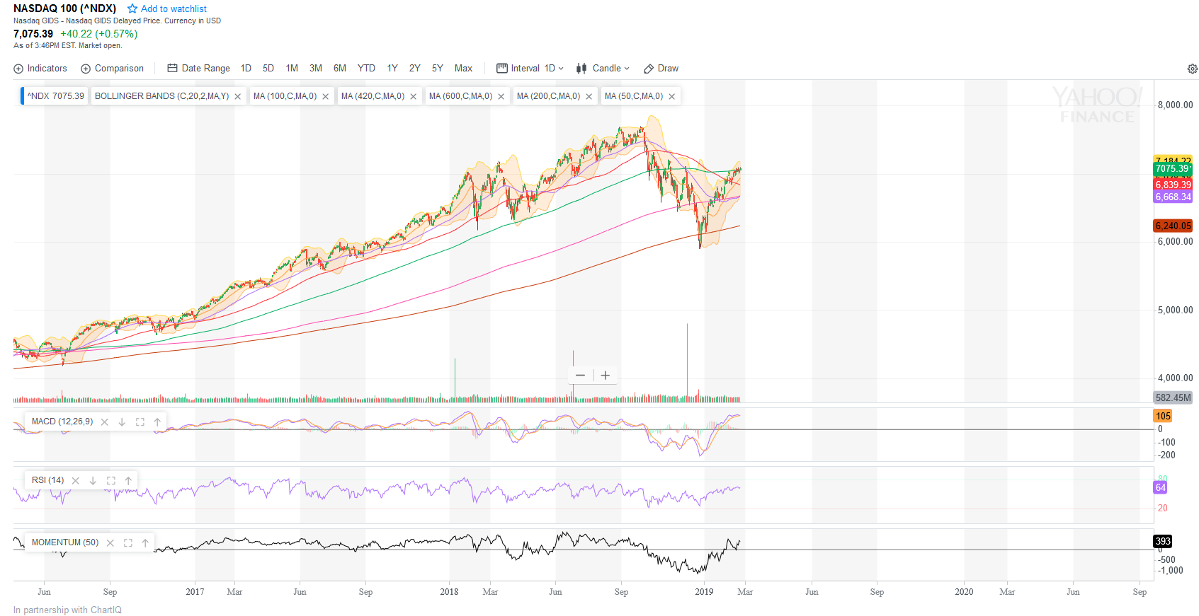Move the MOMENTUM panel up
1199x616 pixels.
click(x=145, y=543)
